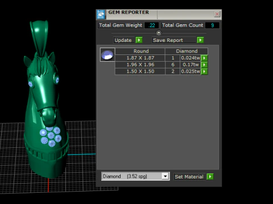The height and width of the screenshot is (204, 273).
Task: Collapse the panel with the round arrow toggle
Action: click(159, 33)
